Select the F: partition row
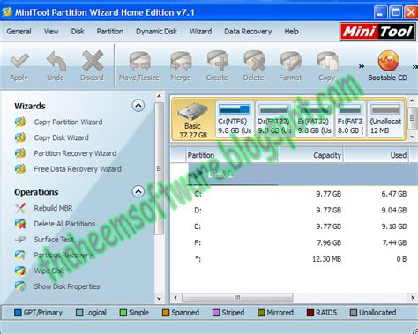 294,242
